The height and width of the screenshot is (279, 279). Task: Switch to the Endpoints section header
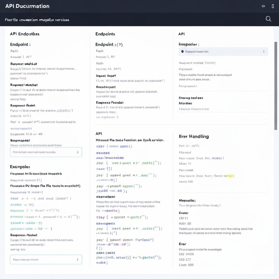point(105,34)
